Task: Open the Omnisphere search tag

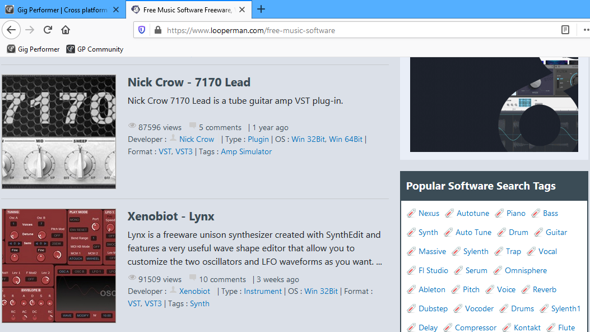Action: click(x=526, y=271)
